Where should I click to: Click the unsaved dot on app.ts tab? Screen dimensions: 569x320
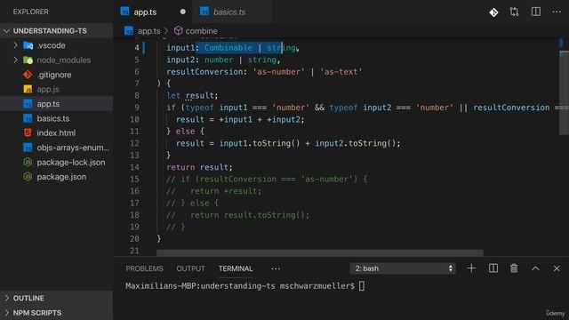click(x=183, y=12)
